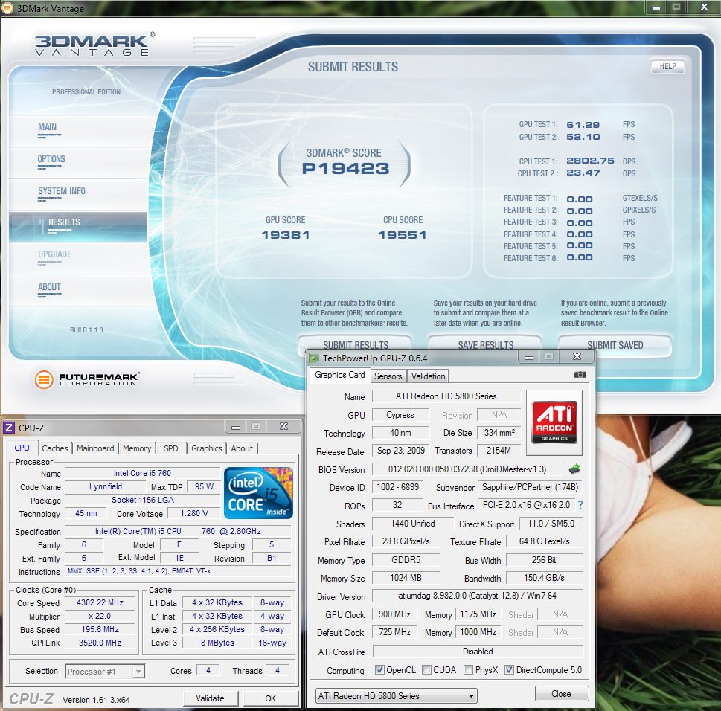Image resolution: width=721 pixels, height=711 pixels.
Task: Click the SUBMIT RESULTS button
Action: (x=356, y=345)
